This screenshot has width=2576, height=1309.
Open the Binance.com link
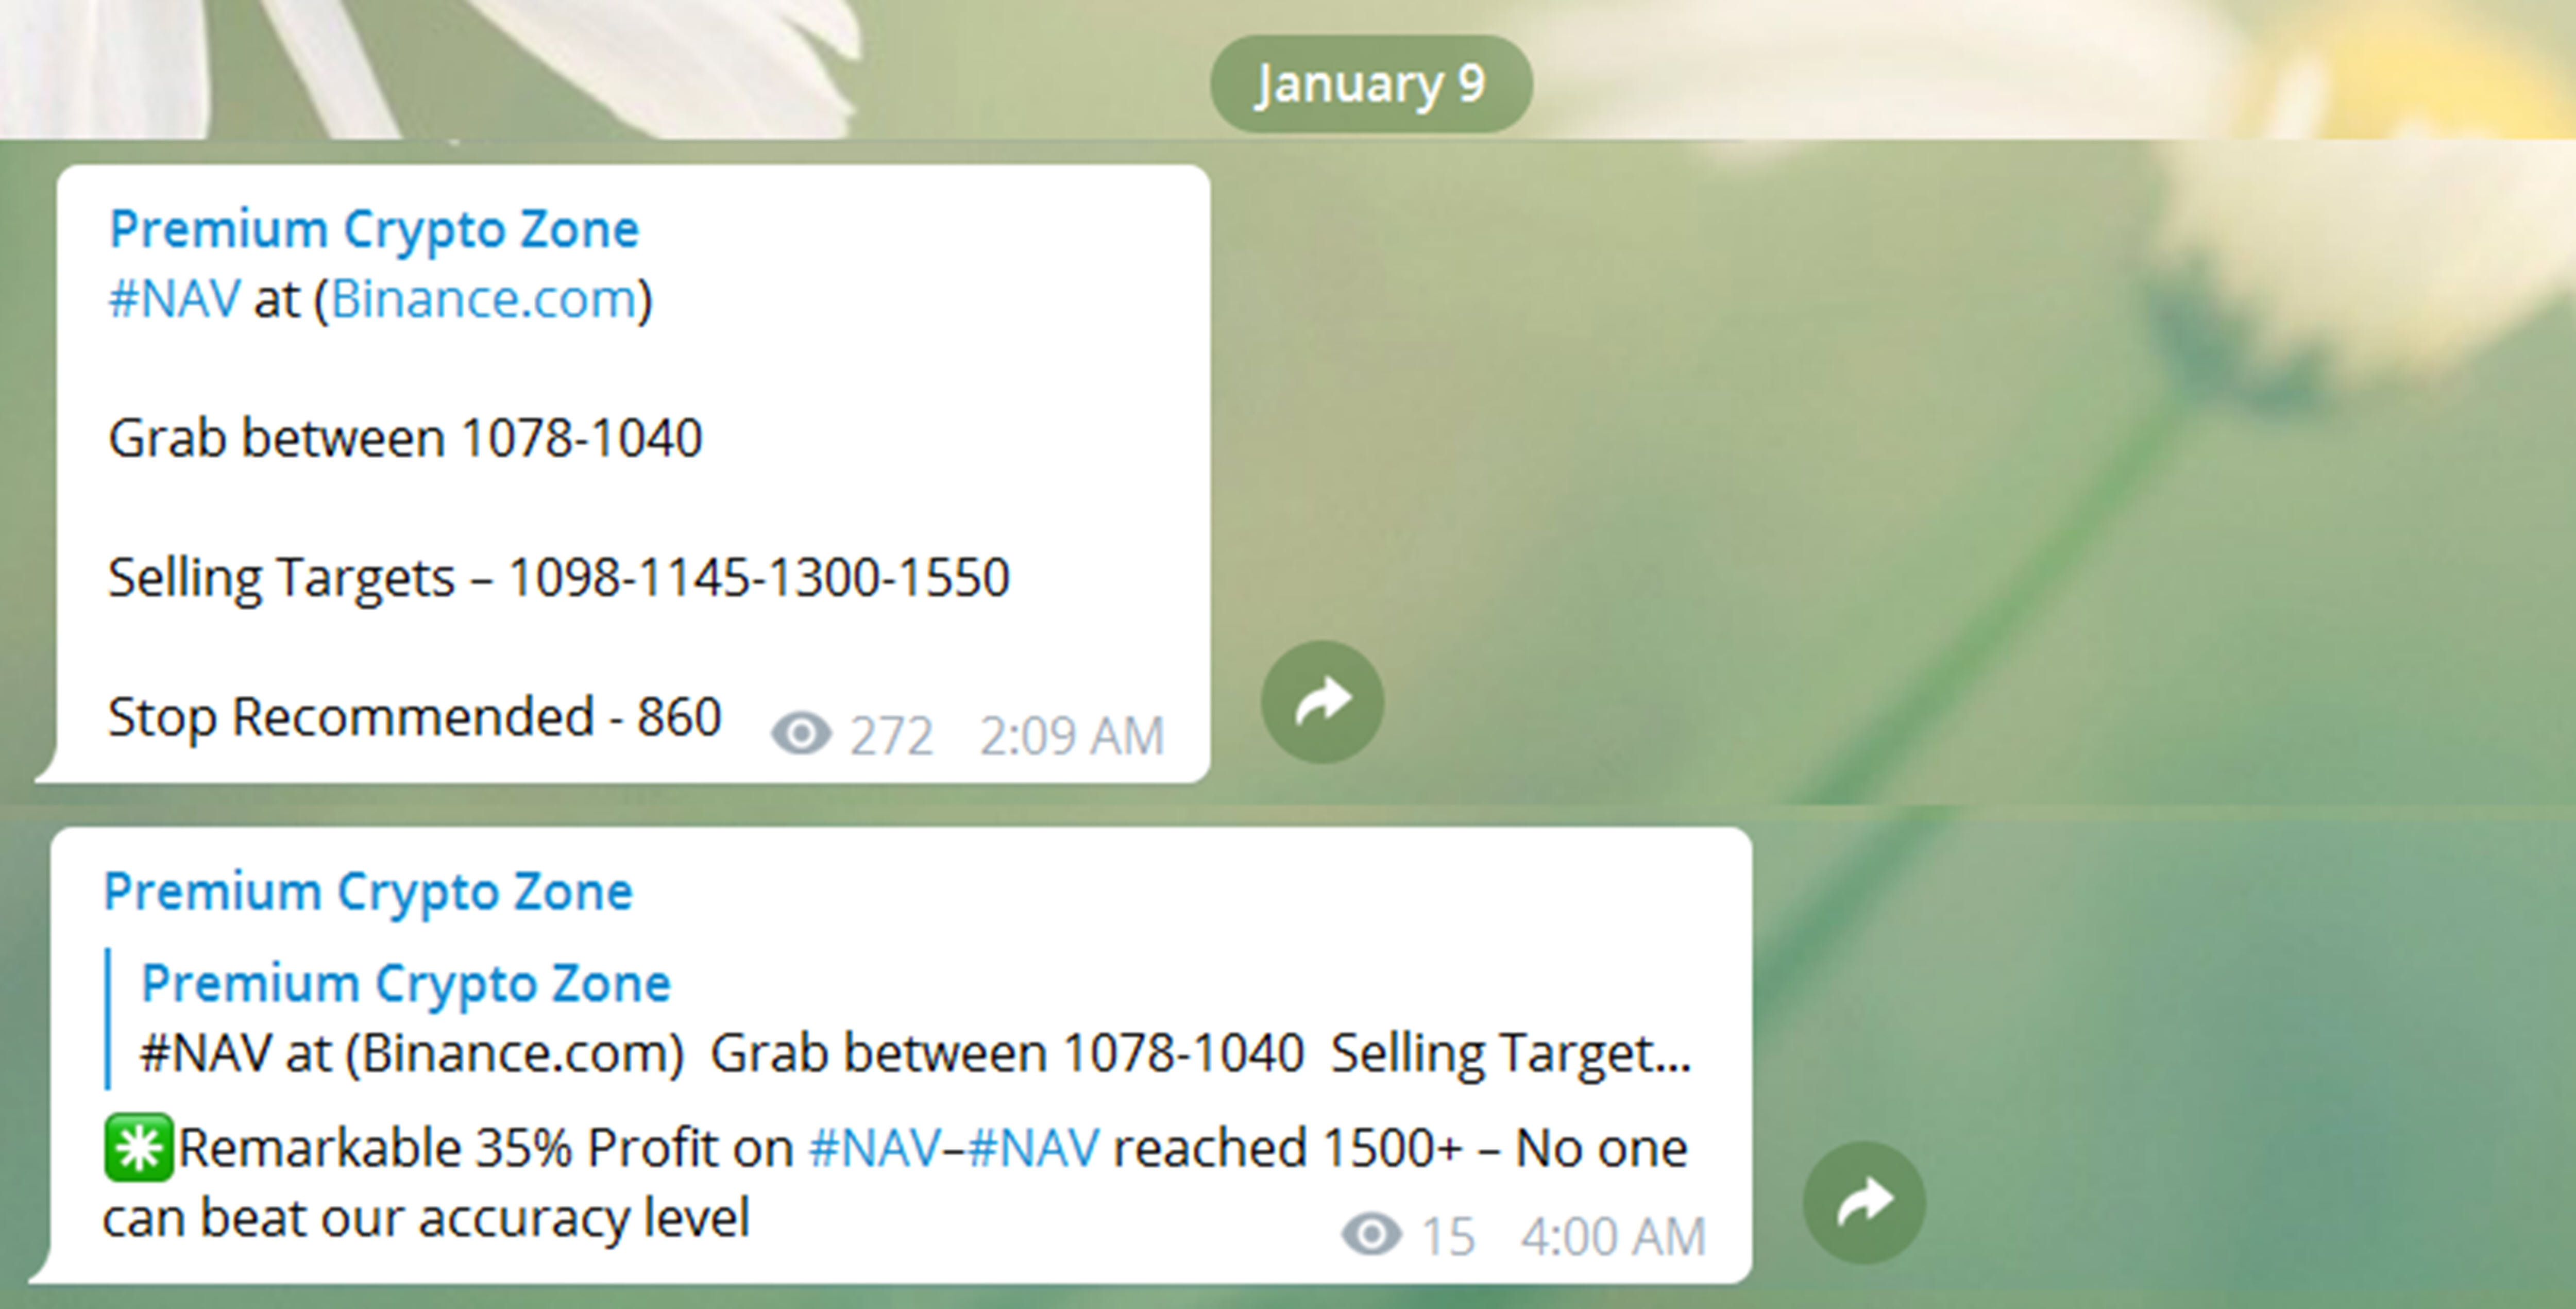pyautogui.click(x=484, y=298)
